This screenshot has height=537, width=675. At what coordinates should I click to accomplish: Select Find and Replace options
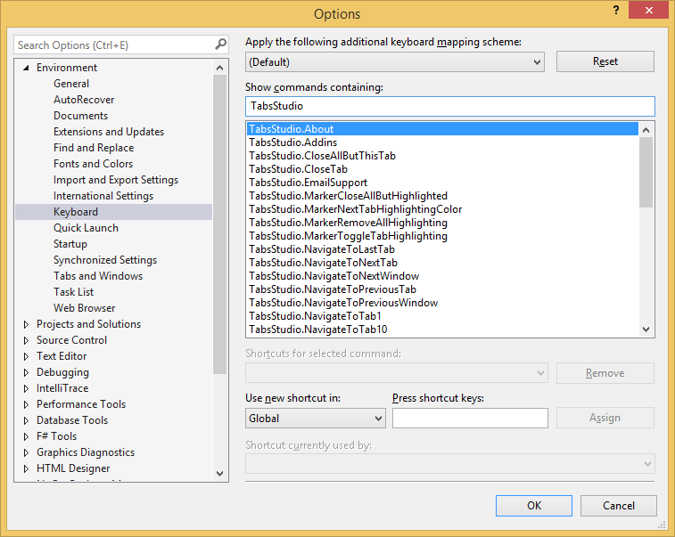(94, 148)
